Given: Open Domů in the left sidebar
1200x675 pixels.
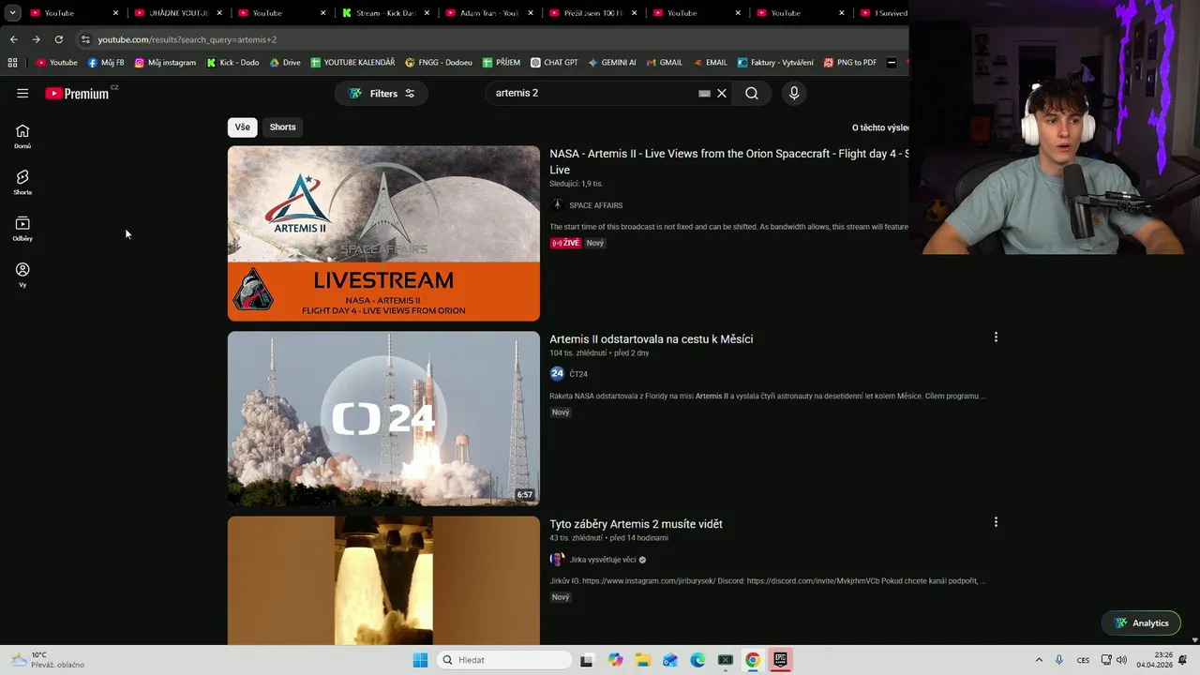Looking at the screenshot, I should click(22, 136).
